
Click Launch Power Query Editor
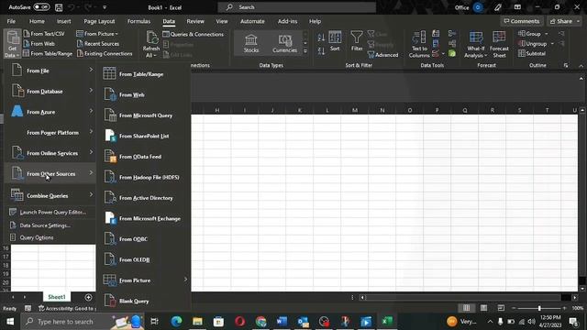(50, 212)
